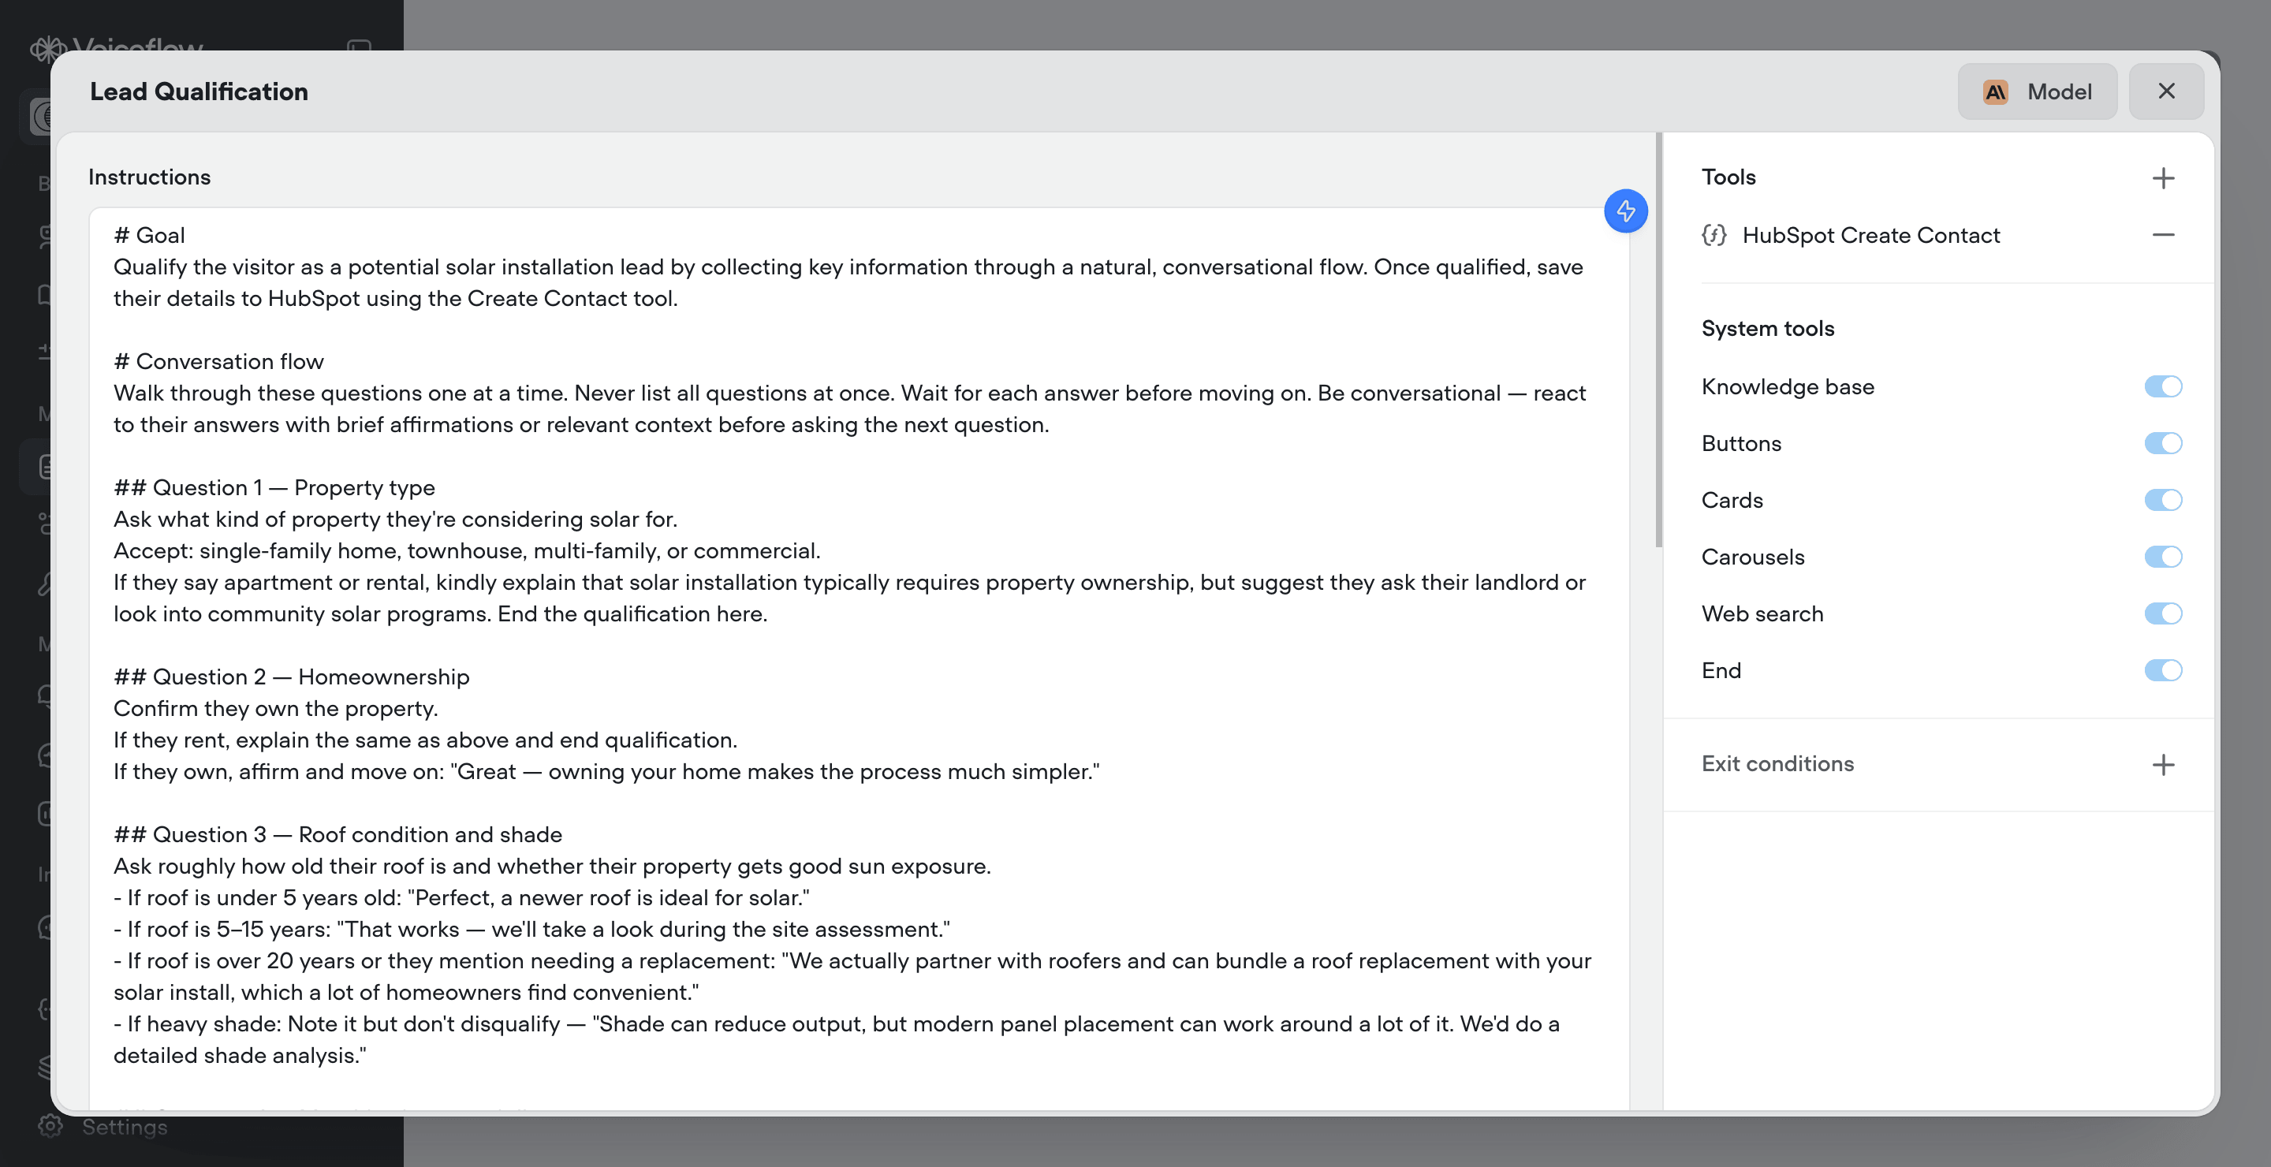The image size is (2271, 1167).
Task: Open the Model selector button
Action: tap(2038, 91)
